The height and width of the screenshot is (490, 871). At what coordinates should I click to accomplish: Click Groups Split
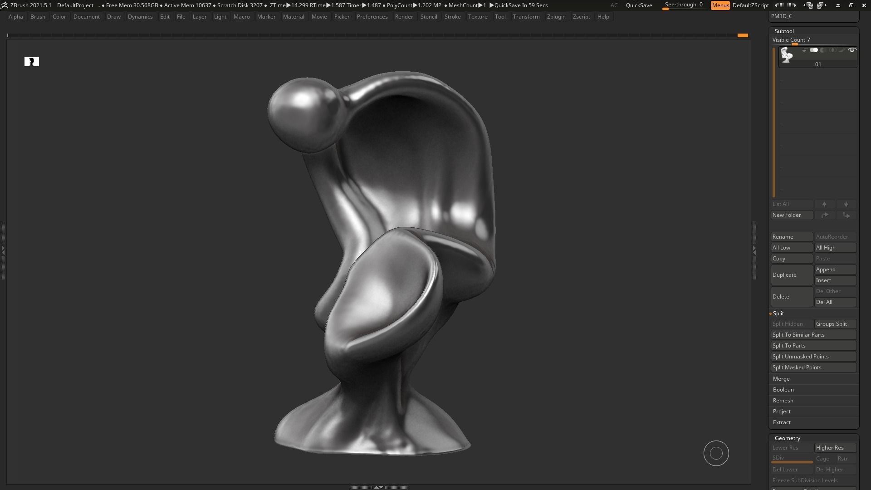(835, 324)
